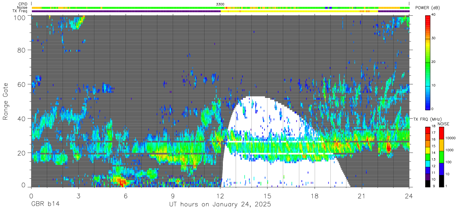
Task: Click the 100 label on Range Gate axis
Action: tap(19, 17)
